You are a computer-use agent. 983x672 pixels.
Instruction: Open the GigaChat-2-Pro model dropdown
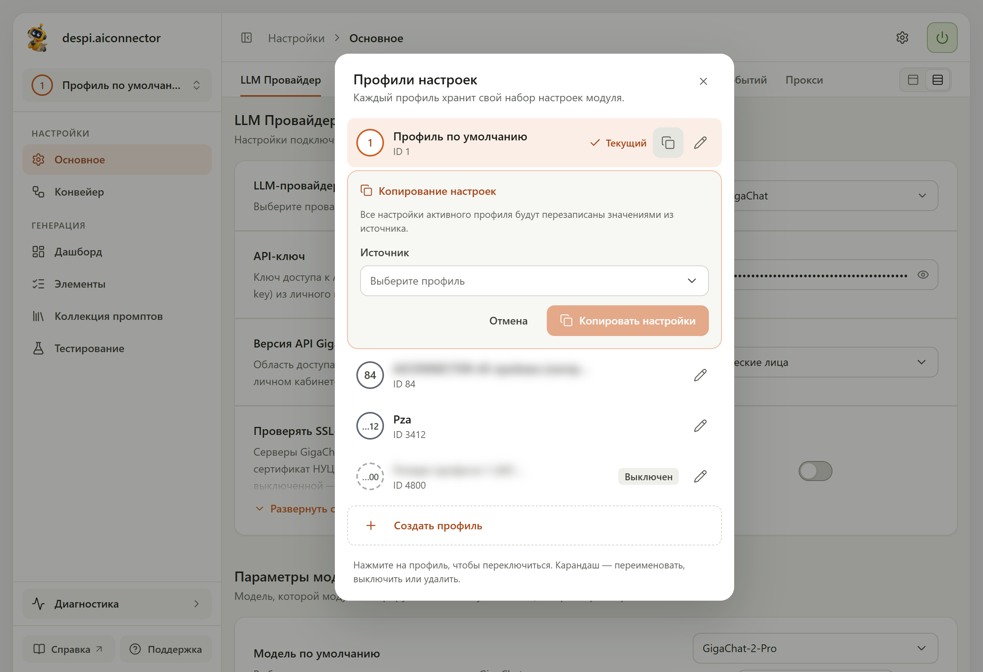815,648
